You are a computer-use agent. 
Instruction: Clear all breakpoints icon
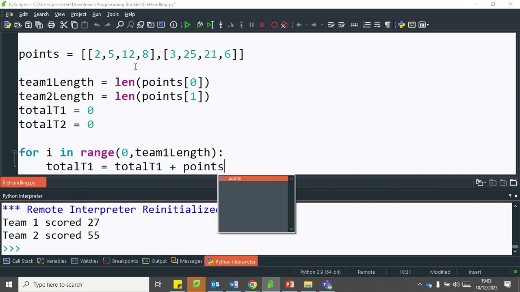[x=285, y=25]
